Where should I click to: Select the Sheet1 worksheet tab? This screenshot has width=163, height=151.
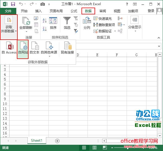click(37, 140)
